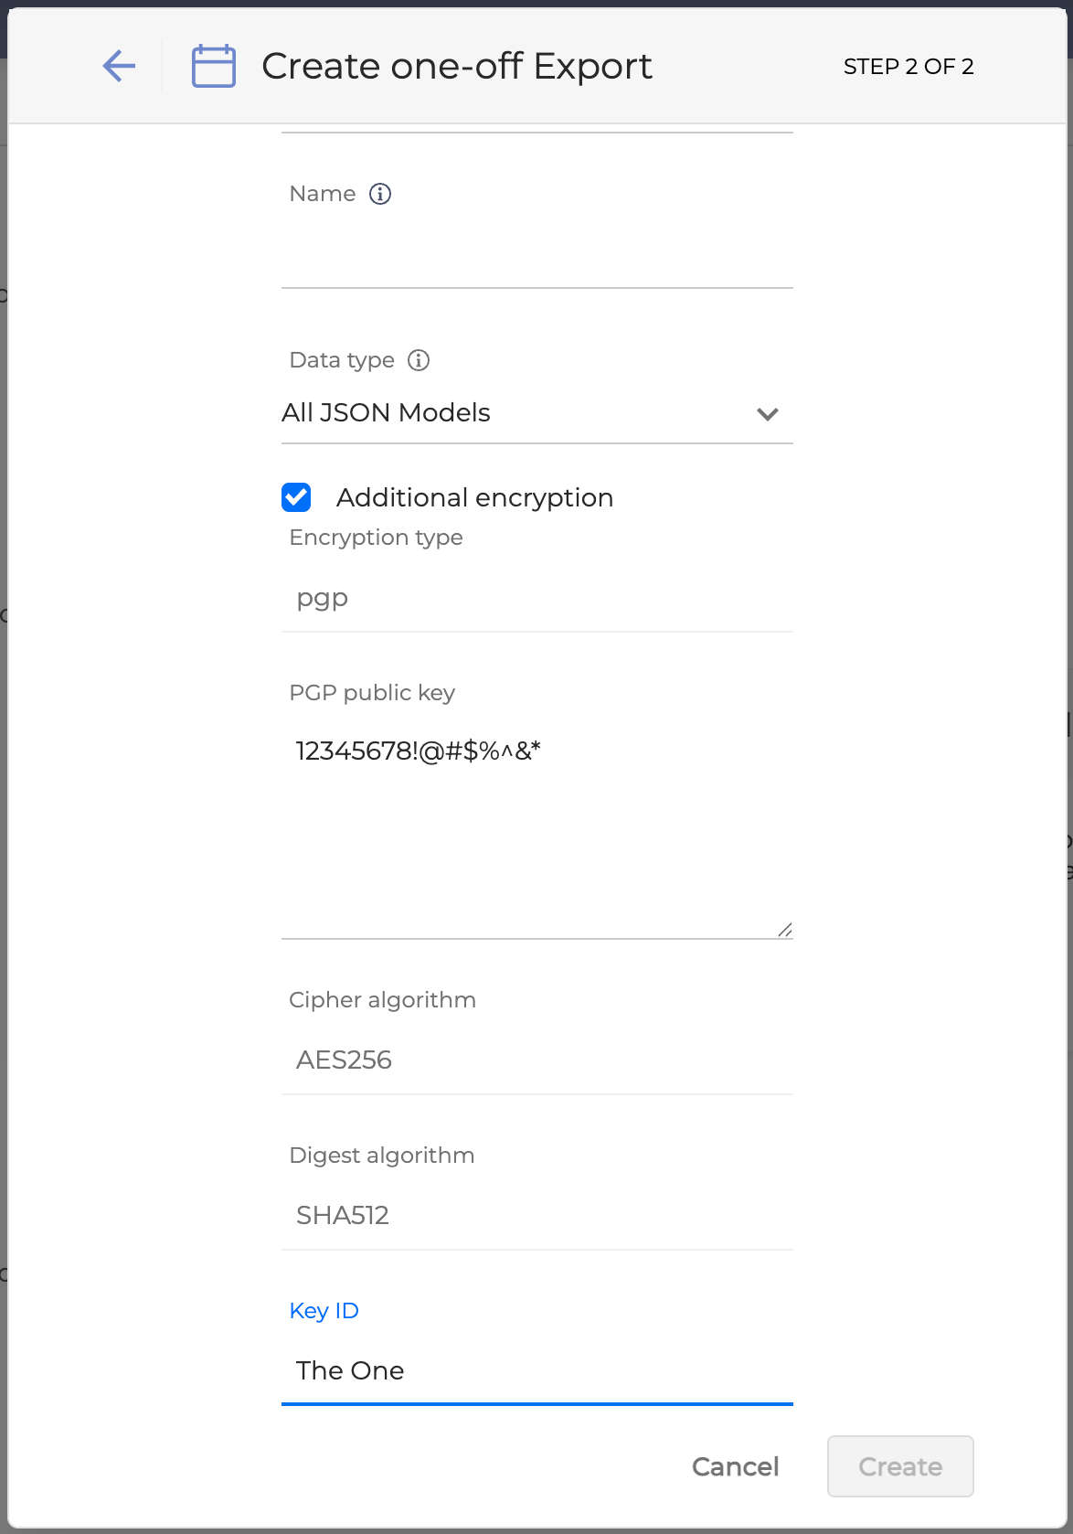Click the STEP 2 OF 2 indicator
Viewport: 1073px width, 1534px height.
908,67
